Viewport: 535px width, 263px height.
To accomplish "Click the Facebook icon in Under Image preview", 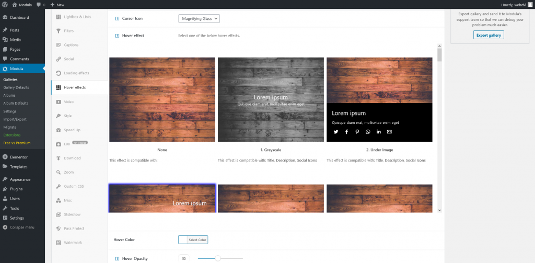I will [x=346, y=132].
